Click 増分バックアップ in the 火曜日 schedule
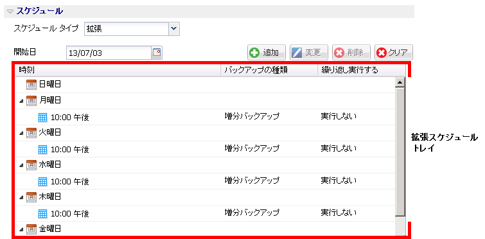The height and width of the screenshot is (239, 485). pyautogui.click(x=252, y=148)
